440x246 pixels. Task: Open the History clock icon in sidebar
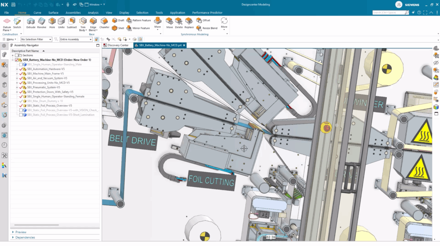(4, 145)
